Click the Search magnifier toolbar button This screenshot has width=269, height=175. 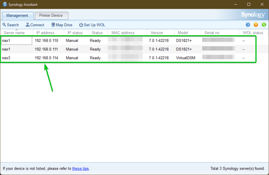[x=11, y=25]
